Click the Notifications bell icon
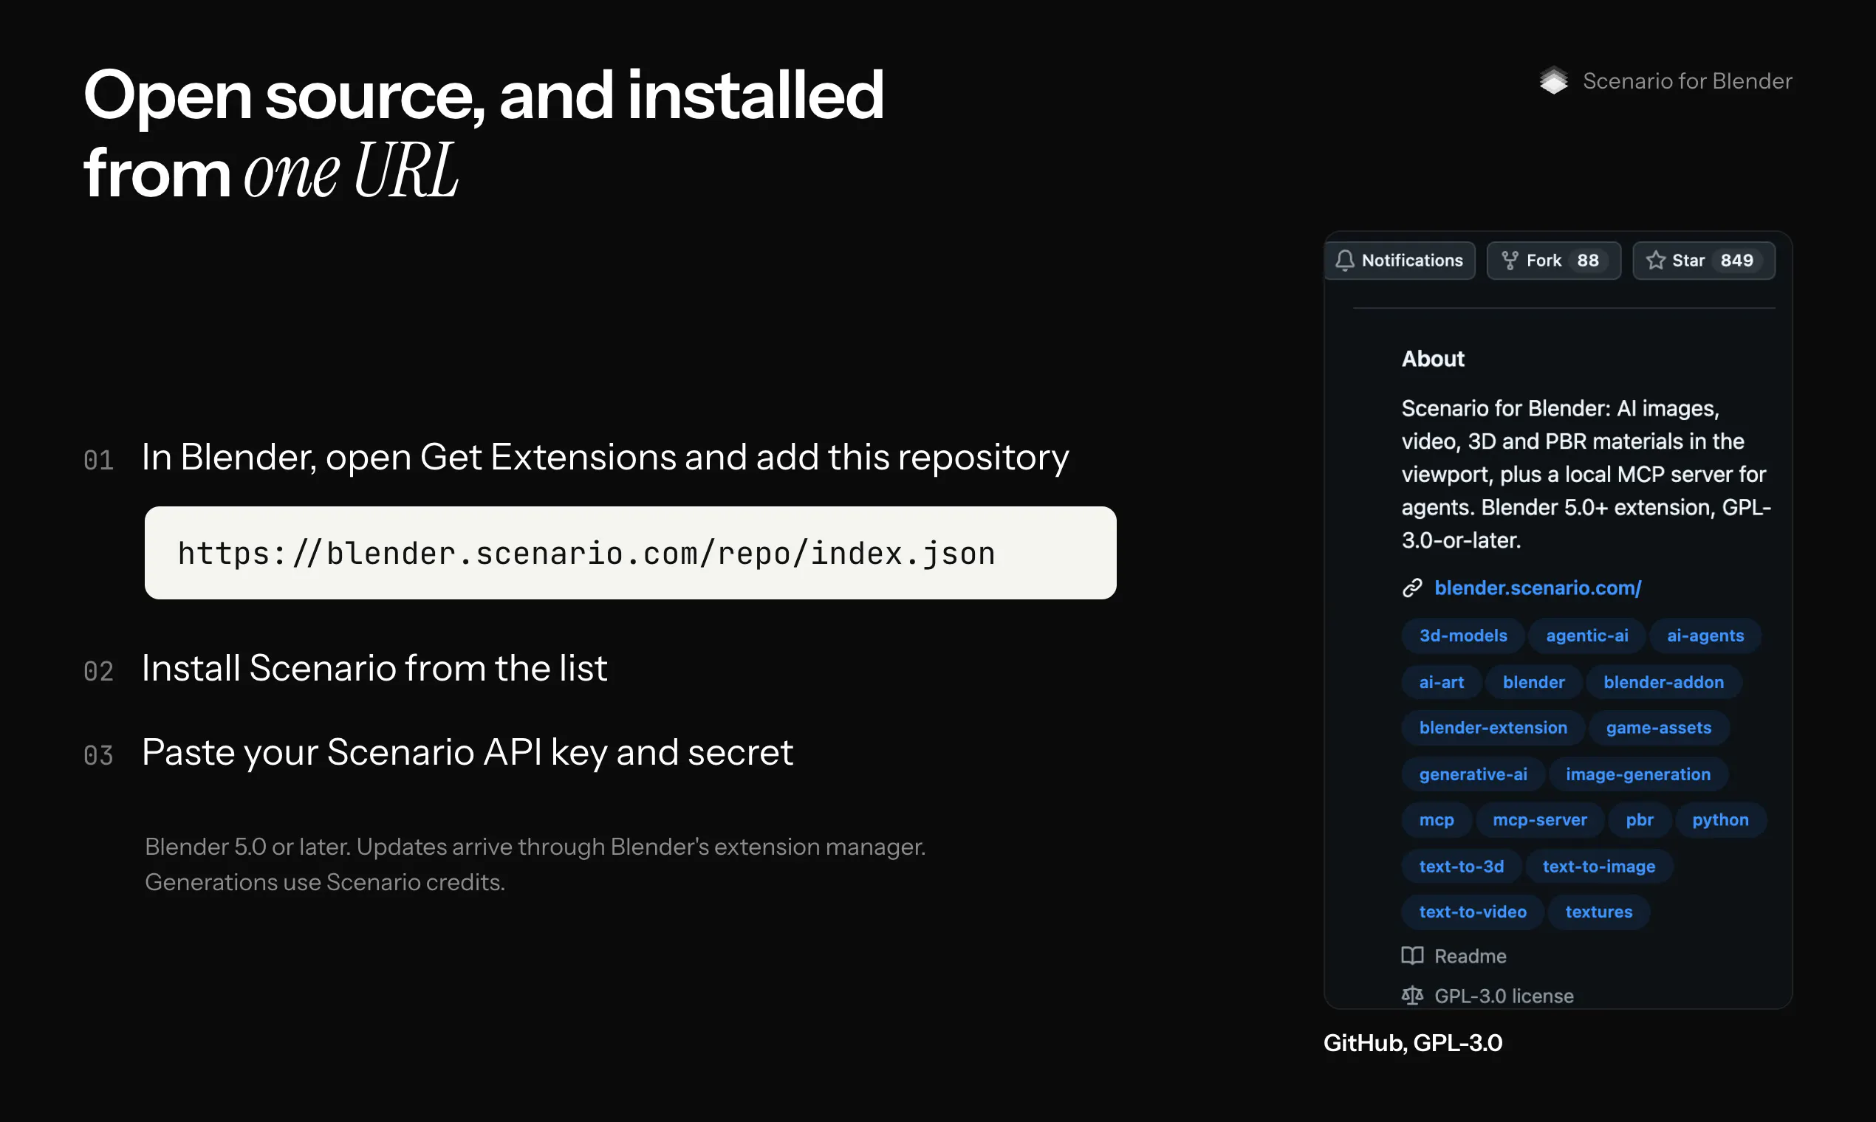 [x=1344, y=260]
